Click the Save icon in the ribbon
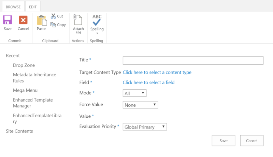This screenshot has height=157, width=273. click(x=8, y=20)
